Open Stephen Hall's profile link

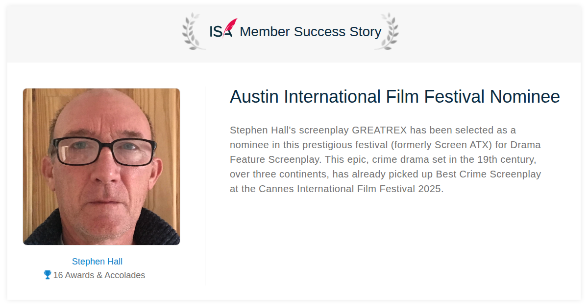click(x=97, y=262)
